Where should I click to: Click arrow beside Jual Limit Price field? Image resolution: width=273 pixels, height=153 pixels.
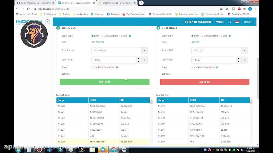244,60
